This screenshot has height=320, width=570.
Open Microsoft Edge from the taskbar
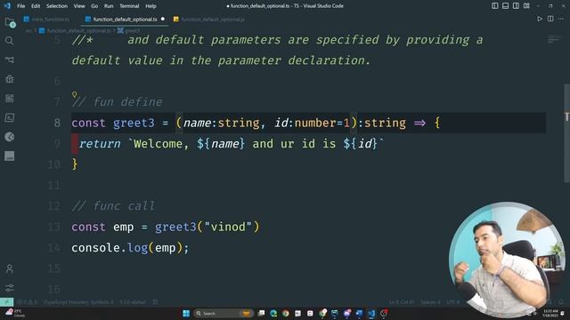(x=273, y=313)
